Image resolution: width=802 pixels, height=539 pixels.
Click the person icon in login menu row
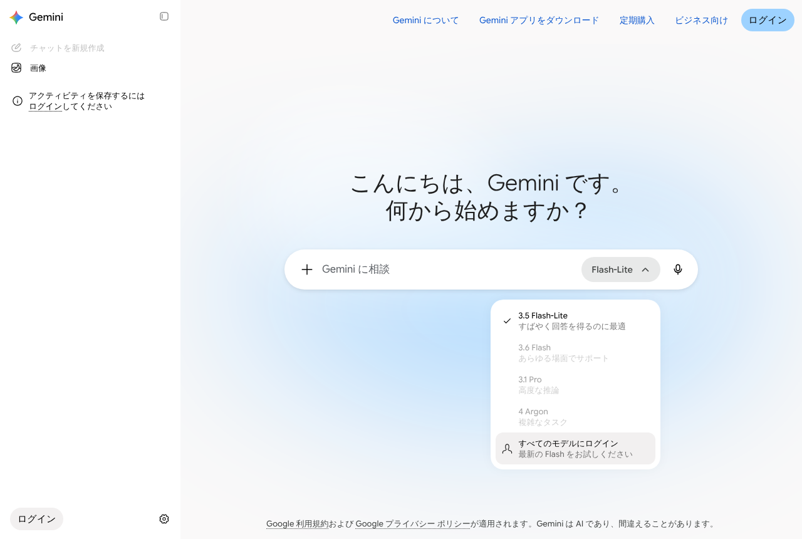coord(507,449)
